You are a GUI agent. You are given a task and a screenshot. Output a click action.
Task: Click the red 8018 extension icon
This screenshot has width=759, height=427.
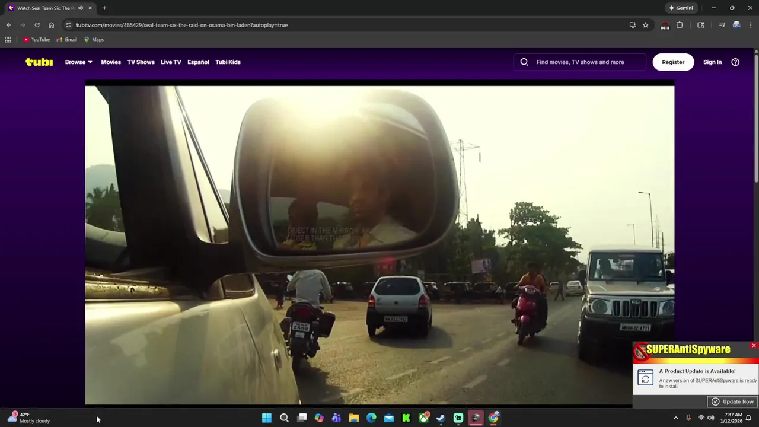click(x=665, y=26)
